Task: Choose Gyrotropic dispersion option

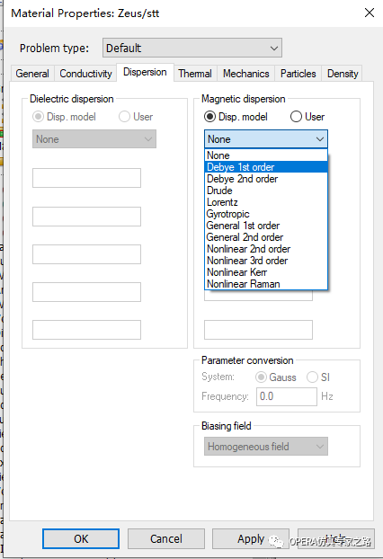Action: tap(266, 214)
